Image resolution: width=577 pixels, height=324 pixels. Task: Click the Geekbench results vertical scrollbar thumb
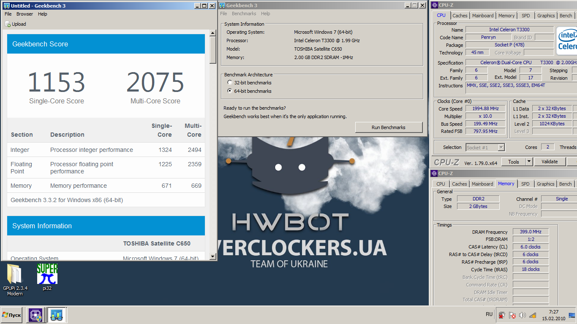click(x=213, y=50)
